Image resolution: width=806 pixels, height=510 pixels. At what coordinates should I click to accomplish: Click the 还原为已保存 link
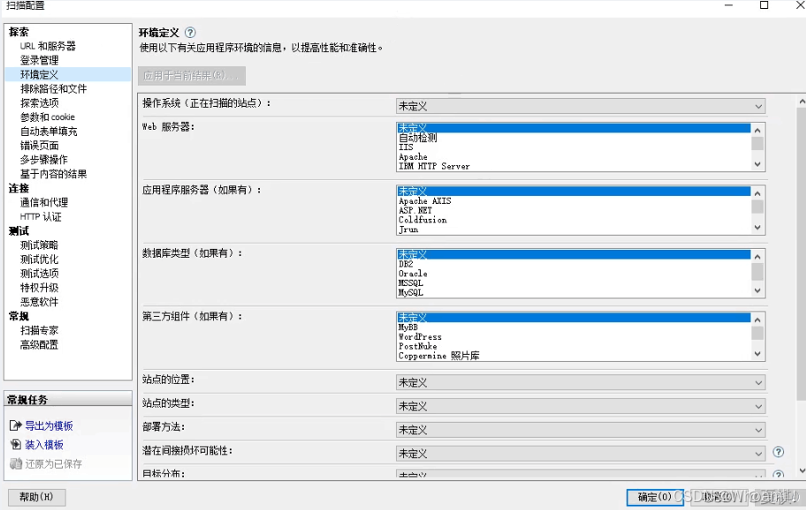pos(53,463)
